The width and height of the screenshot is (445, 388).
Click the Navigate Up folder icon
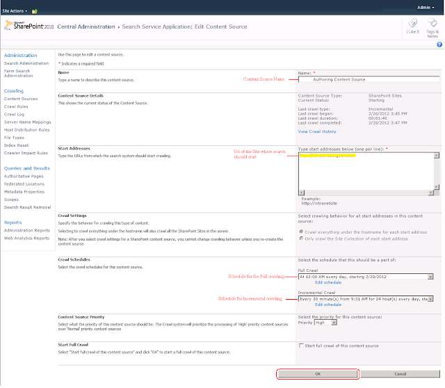pyautogui.click(x=35, y=11)
